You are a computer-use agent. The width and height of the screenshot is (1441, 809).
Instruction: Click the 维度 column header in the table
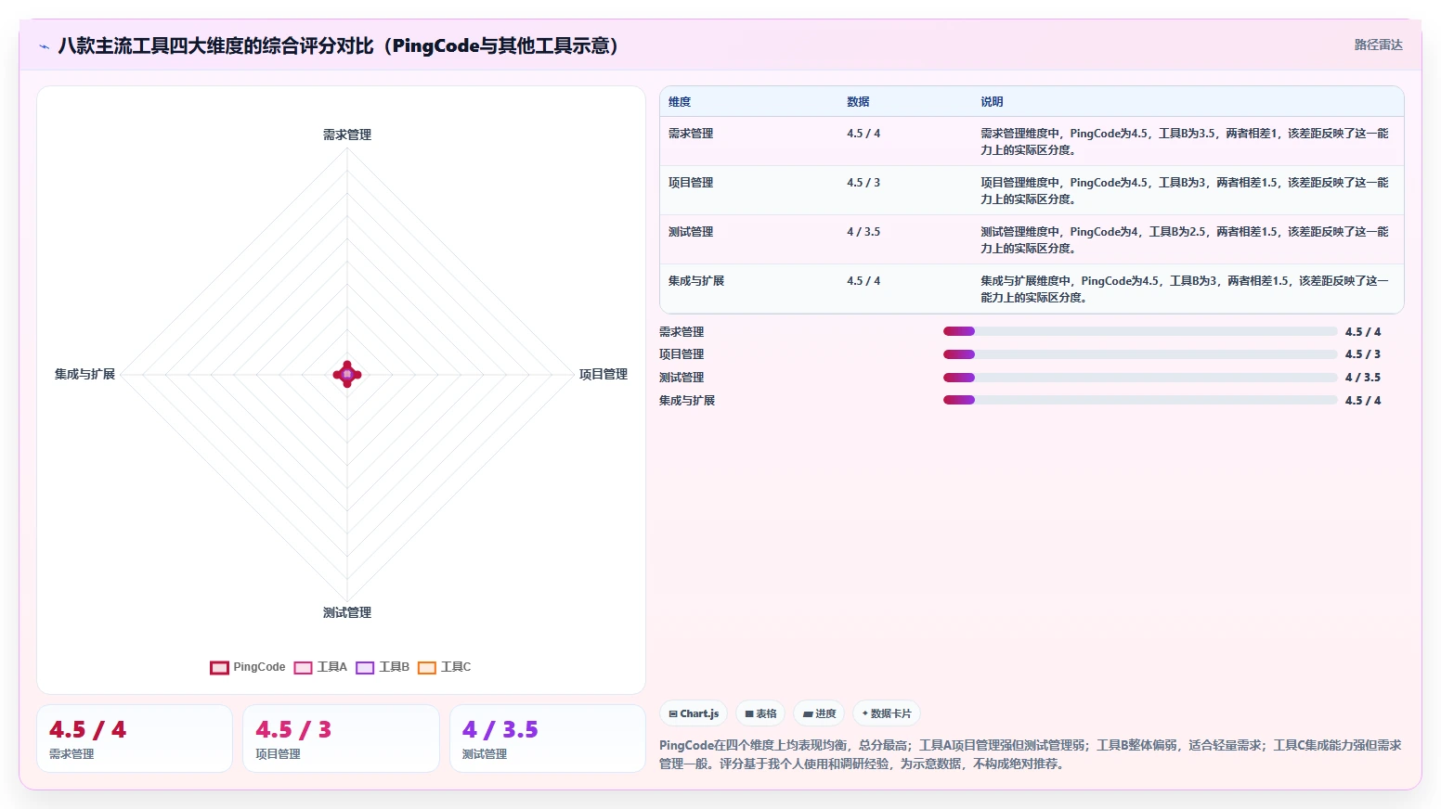tap(680, 102)
